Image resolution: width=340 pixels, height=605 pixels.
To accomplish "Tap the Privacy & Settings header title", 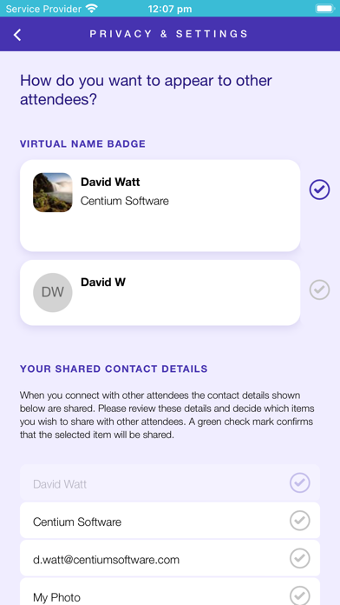I will [x=169, y=34].
